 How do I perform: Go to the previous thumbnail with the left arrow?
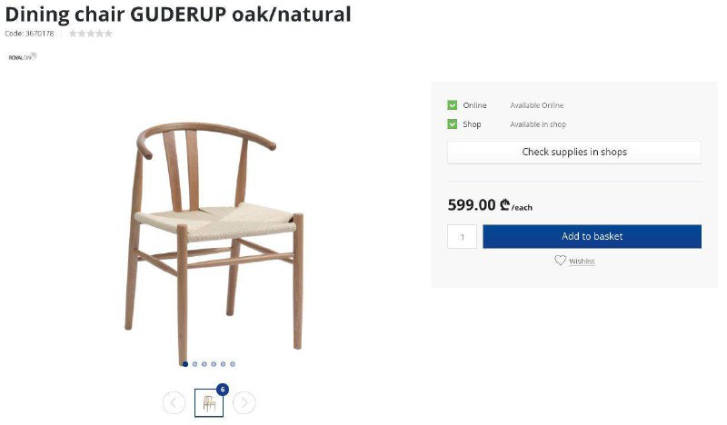coord(174,402)
